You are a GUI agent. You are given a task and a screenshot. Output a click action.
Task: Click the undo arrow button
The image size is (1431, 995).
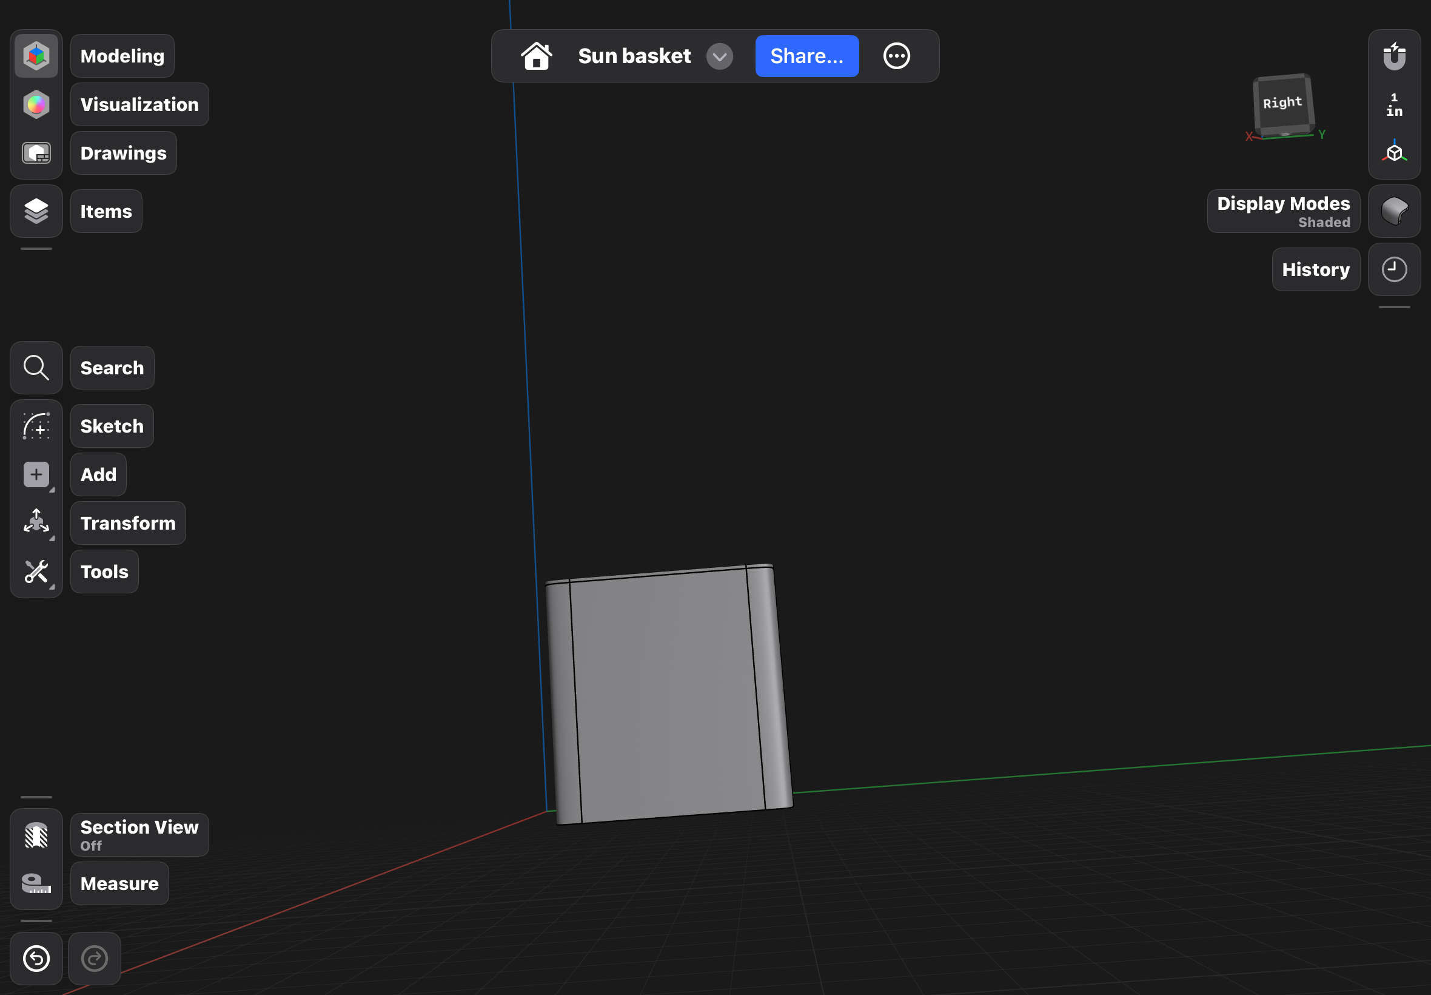coord(36,959)
